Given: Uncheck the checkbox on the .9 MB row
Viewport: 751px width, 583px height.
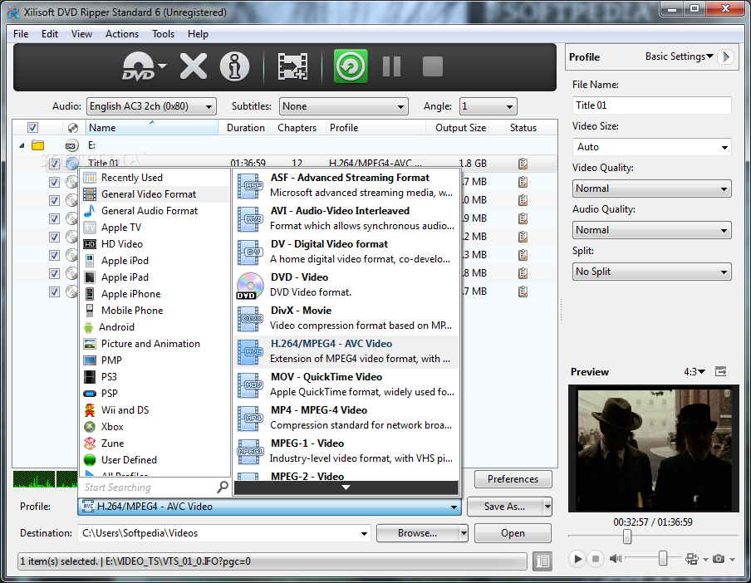Looking at the screenshot, I should click(x=54, y=218).
